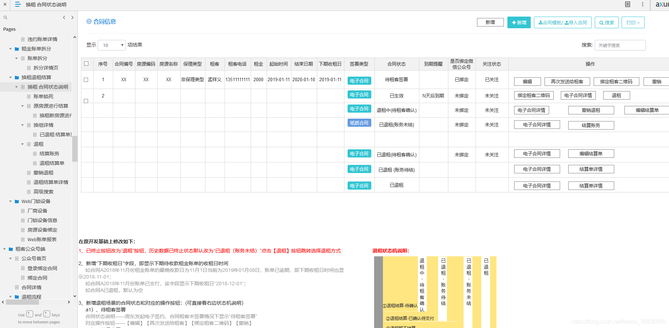Screen dimensions: 669x328
Task: Select the 退租结算单详情 page
Action: (x=51, y=182)
